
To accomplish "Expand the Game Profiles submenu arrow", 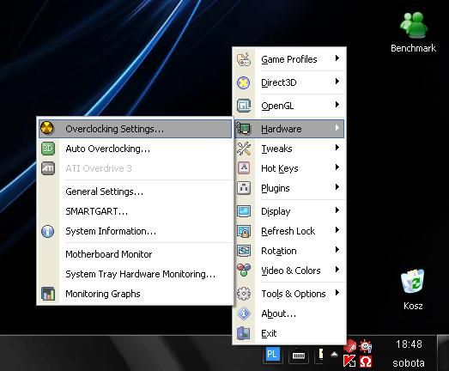I will (x=337, y=58).
